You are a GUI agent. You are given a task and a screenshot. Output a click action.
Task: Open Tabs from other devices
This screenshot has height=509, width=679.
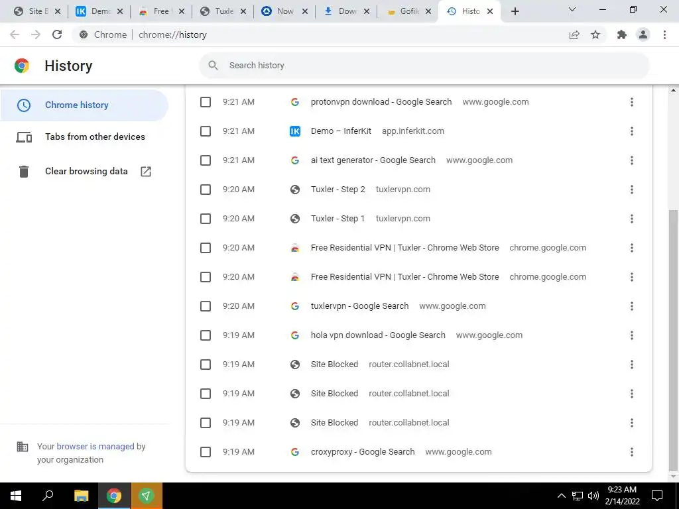tap(84, 137)
